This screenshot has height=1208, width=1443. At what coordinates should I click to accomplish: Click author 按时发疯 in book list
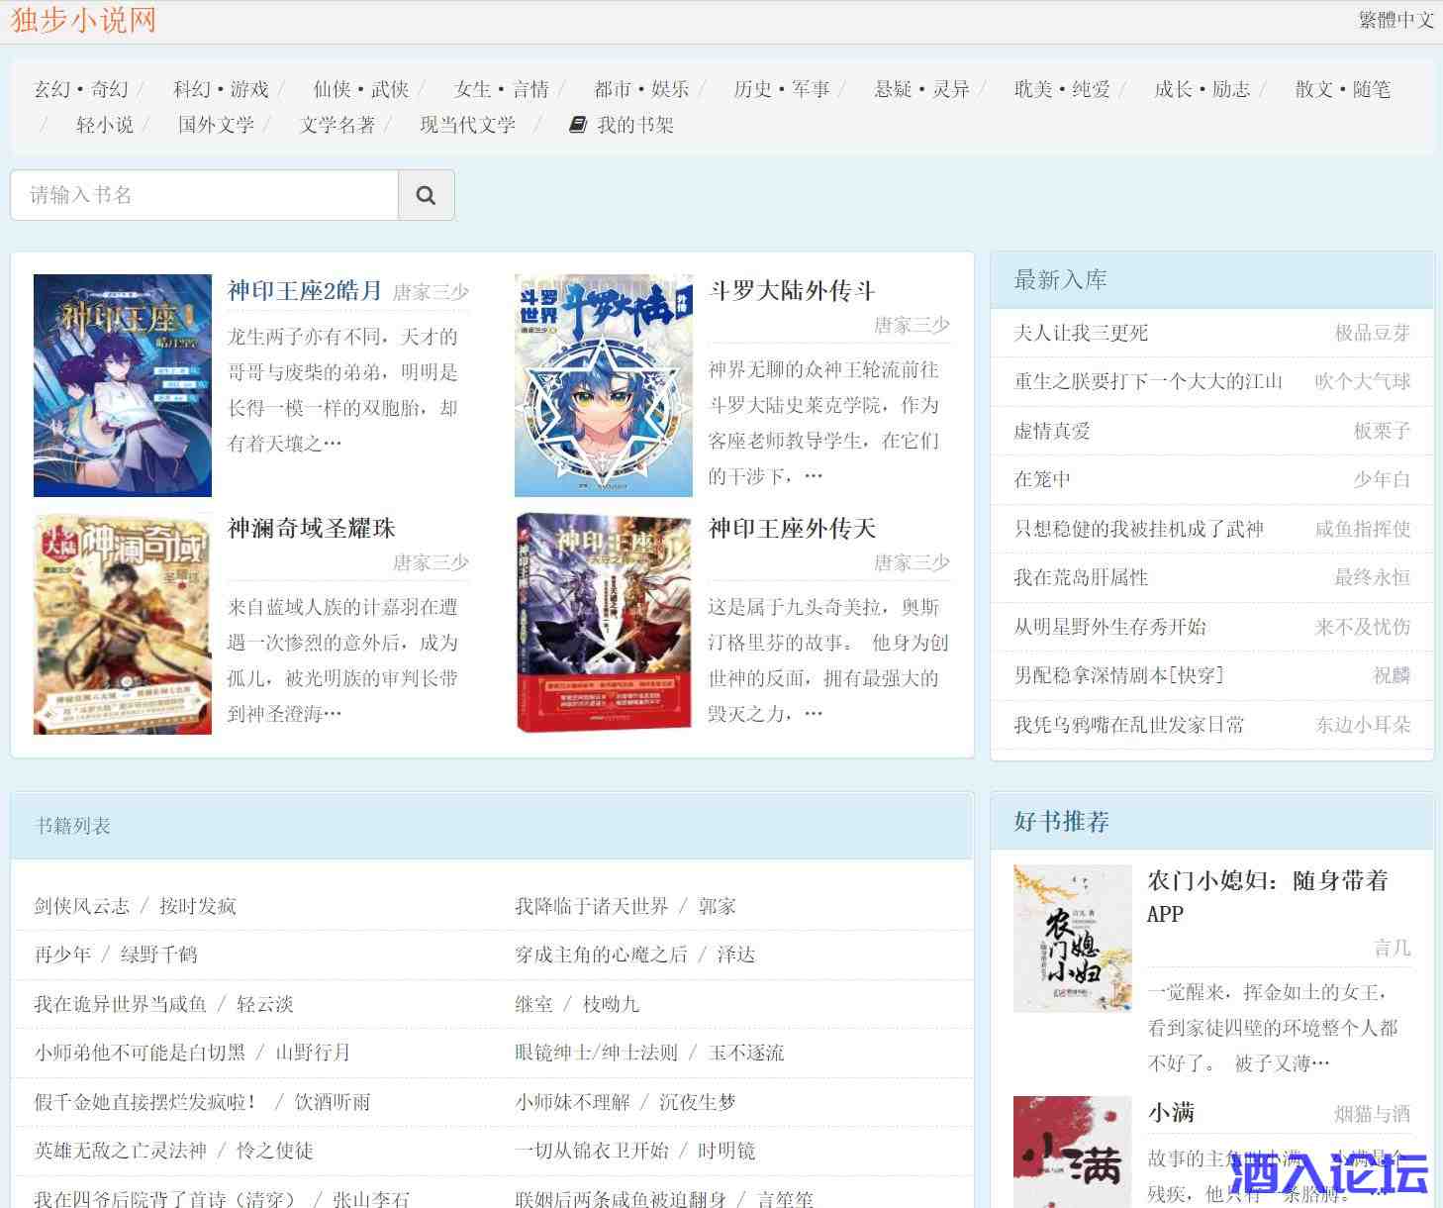(x=198, y=906)
